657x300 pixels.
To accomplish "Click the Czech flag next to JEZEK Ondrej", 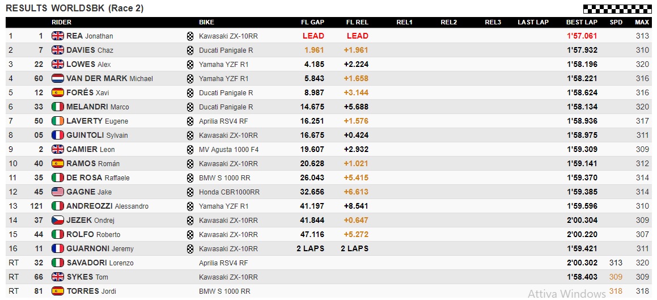I will coord(58,220).
